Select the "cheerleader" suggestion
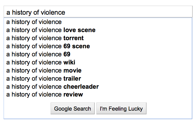The width and height of the screenshot is (194, 122). [53, 87]
